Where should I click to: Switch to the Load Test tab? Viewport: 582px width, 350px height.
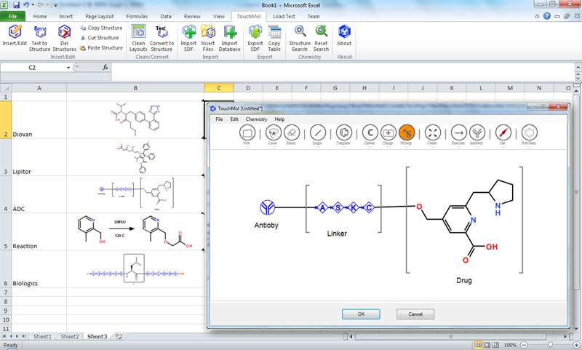[x=284, y=16]
